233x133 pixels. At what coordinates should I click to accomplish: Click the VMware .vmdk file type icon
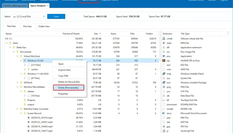[x=164, y=39]
